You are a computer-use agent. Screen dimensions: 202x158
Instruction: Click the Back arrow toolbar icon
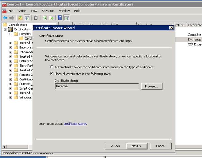click(5, 18)
